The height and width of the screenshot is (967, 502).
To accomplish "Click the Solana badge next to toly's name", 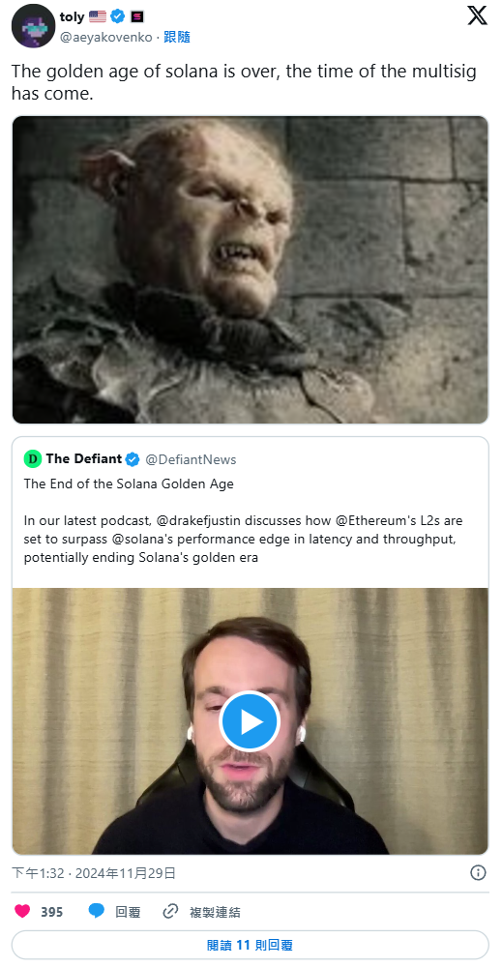I will tap(137, 16).
